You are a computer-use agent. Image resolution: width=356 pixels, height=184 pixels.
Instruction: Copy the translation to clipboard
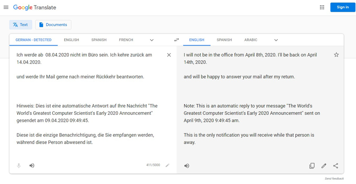pos(312,166)
